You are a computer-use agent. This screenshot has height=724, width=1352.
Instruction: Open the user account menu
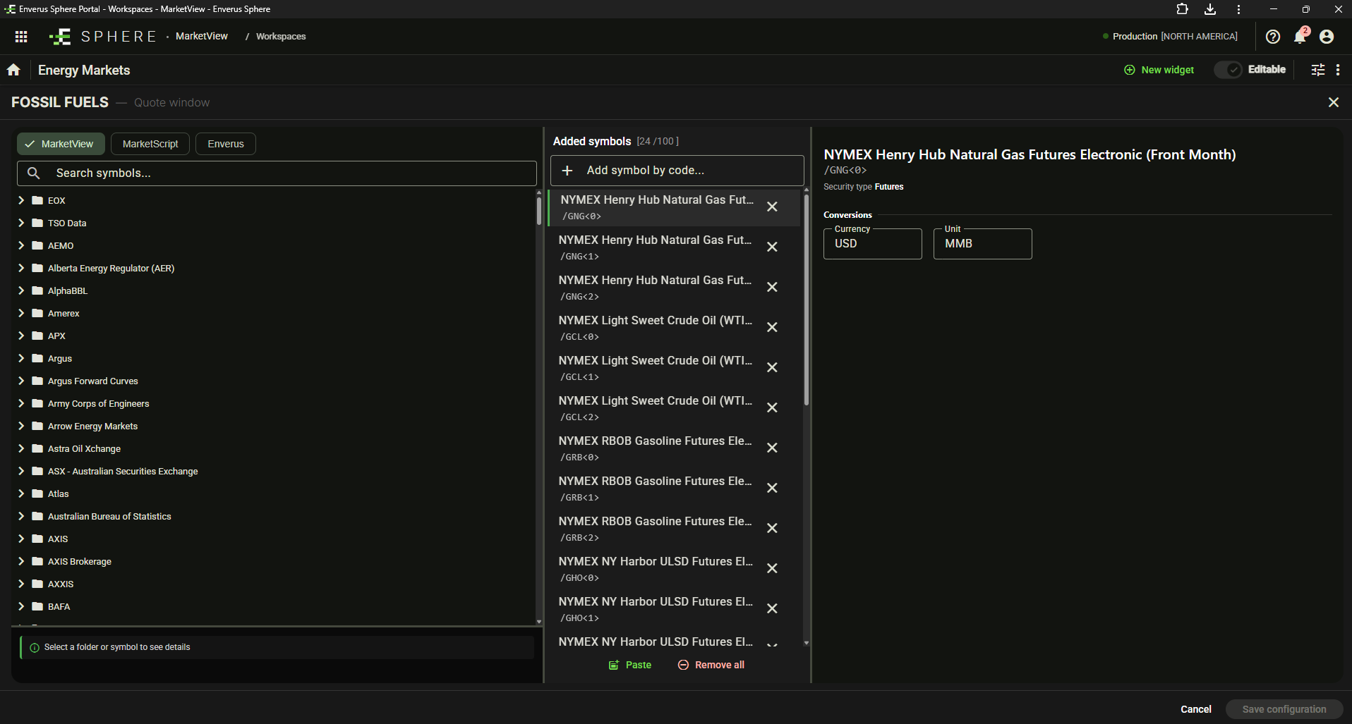(1327, 37)
